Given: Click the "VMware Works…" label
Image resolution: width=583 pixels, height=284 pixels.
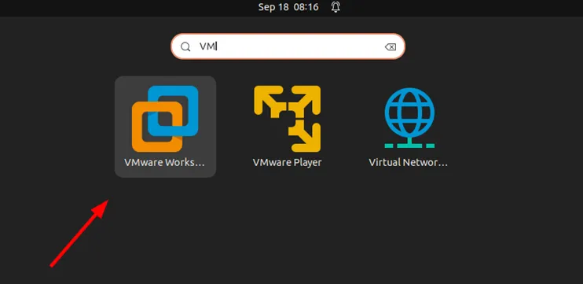Looking at the screenshot, I should click(165, 163).
